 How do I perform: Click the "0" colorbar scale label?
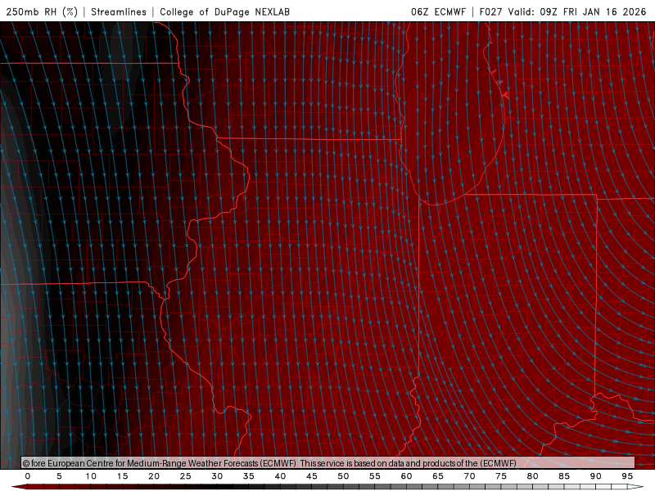(28, 476)
